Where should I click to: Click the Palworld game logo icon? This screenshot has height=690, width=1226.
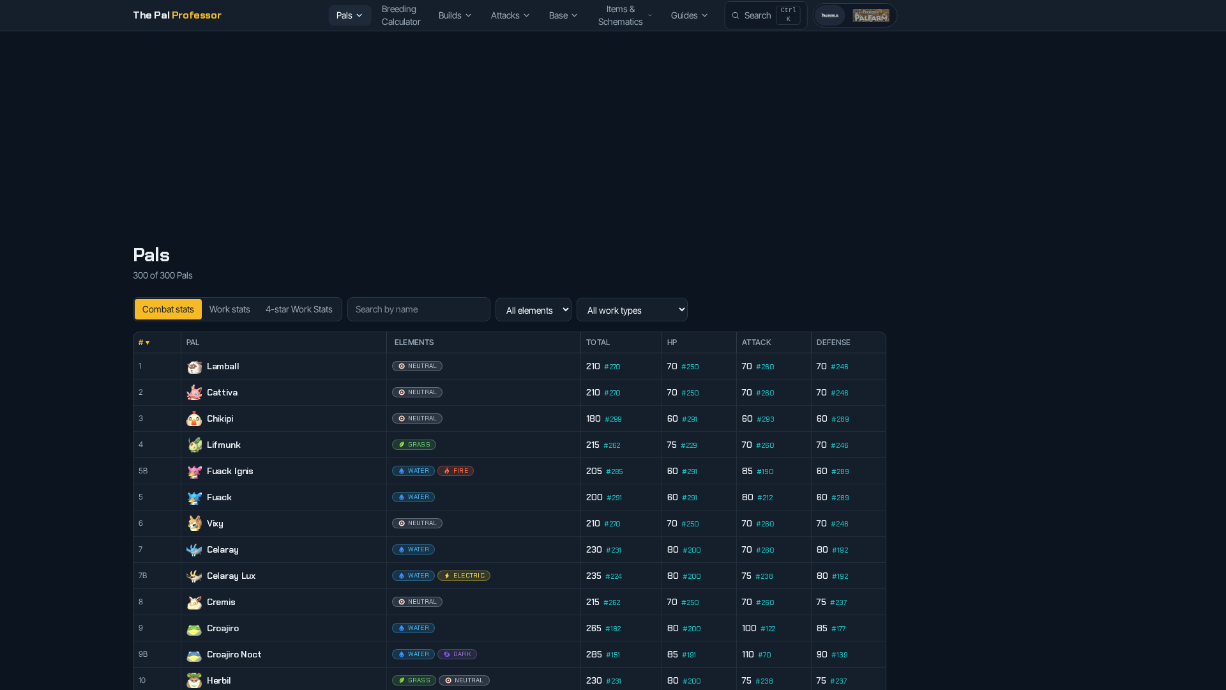[830, 15]
